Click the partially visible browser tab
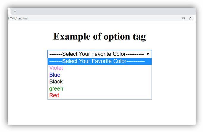 click(x=9, y=11)
